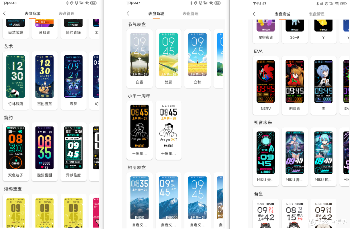
Task: Open the white 十周年 Are you OK face
Action: (169, 130)
